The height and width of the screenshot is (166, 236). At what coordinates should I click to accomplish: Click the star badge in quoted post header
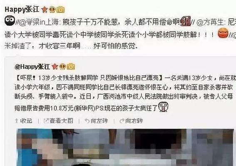(55, 66)
